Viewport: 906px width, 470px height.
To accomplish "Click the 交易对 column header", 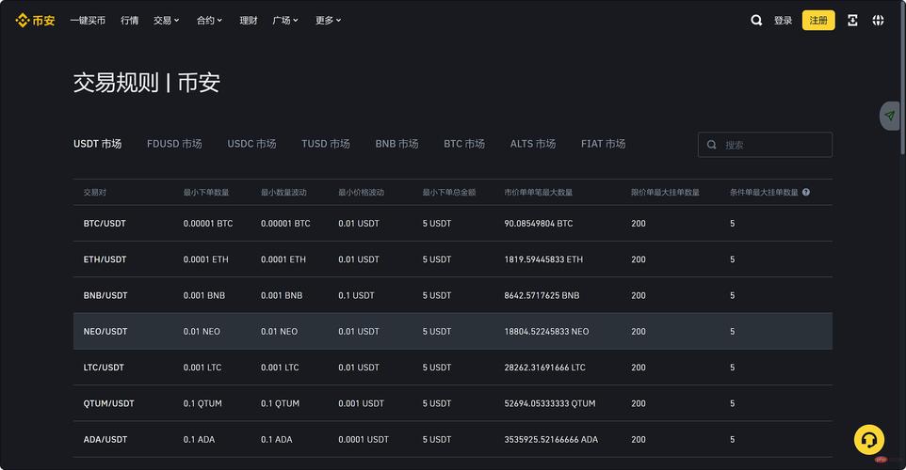I will pos(95,192).
